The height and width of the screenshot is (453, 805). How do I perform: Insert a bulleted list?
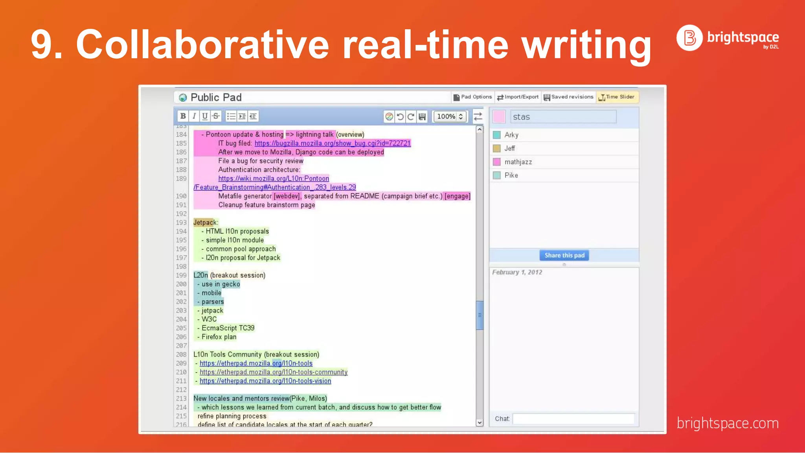point(231,116)
